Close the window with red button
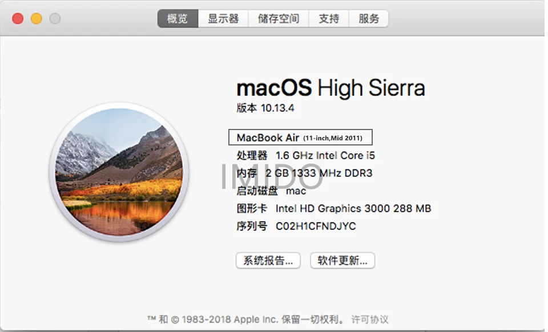The image size is (548, 332). point(18,18)
